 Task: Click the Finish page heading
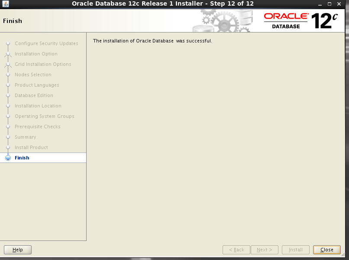(x=13, y=21)
